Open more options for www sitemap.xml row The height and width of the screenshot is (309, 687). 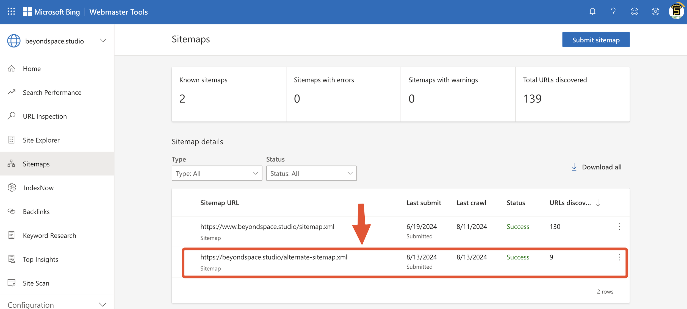(619, 227)
